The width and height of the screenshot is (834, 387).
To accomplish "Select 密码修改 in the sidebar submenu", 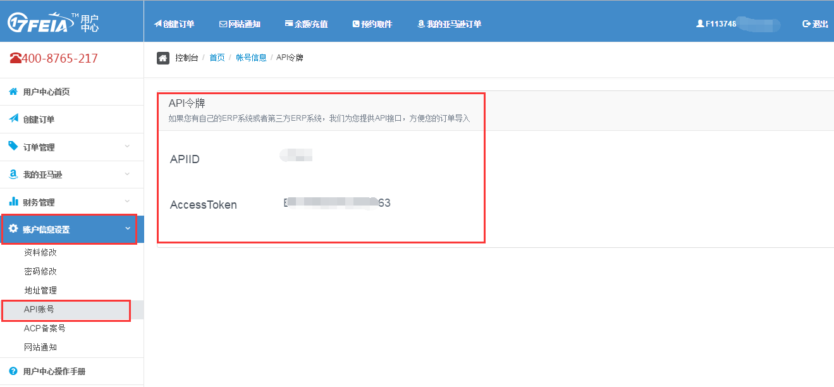I will point(40,271).
